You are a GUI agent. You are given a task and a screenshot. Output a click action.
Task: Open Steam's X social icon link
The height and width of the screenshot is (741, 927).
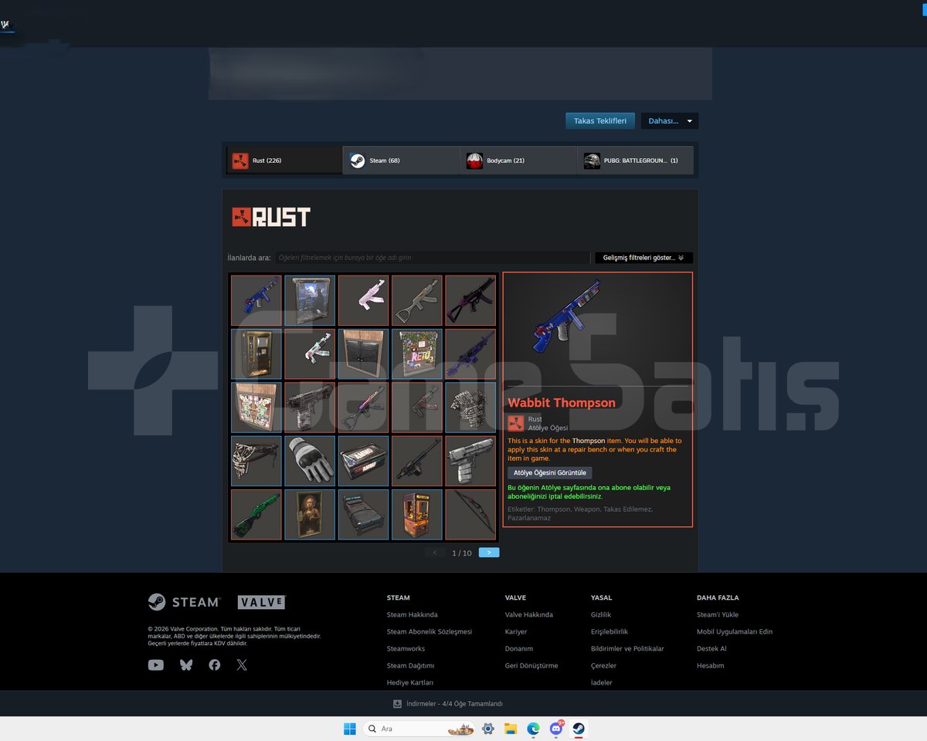[242, 665]
